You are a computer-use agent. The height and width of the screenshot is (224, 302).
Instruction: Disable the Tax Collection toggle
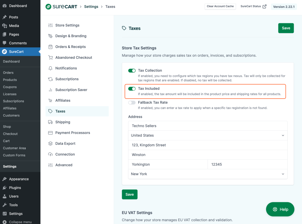click(x=132, y=70)
